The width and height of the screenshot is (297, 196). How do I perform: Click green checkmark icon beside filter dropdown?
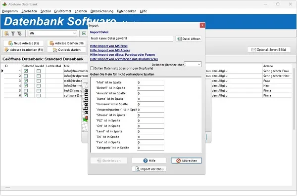pyautogui.click(x=84, y=34)
